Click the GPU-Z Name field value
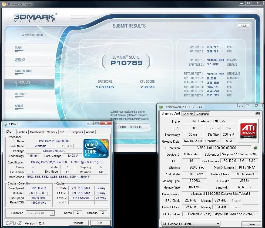 [x=209, y=121]
